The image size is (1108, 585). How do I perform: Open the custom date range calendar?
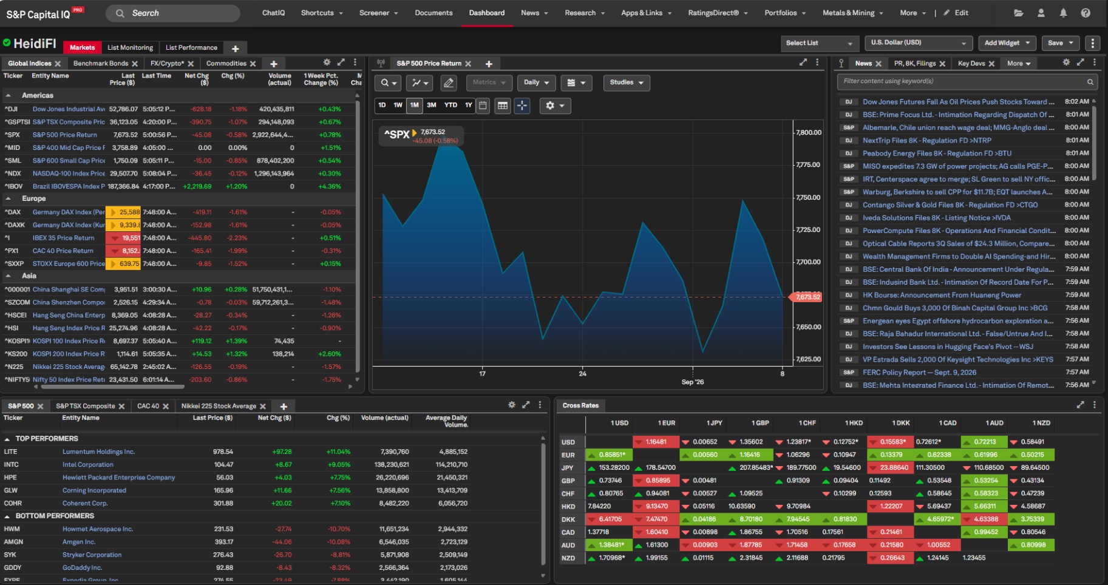coord(483,106)
